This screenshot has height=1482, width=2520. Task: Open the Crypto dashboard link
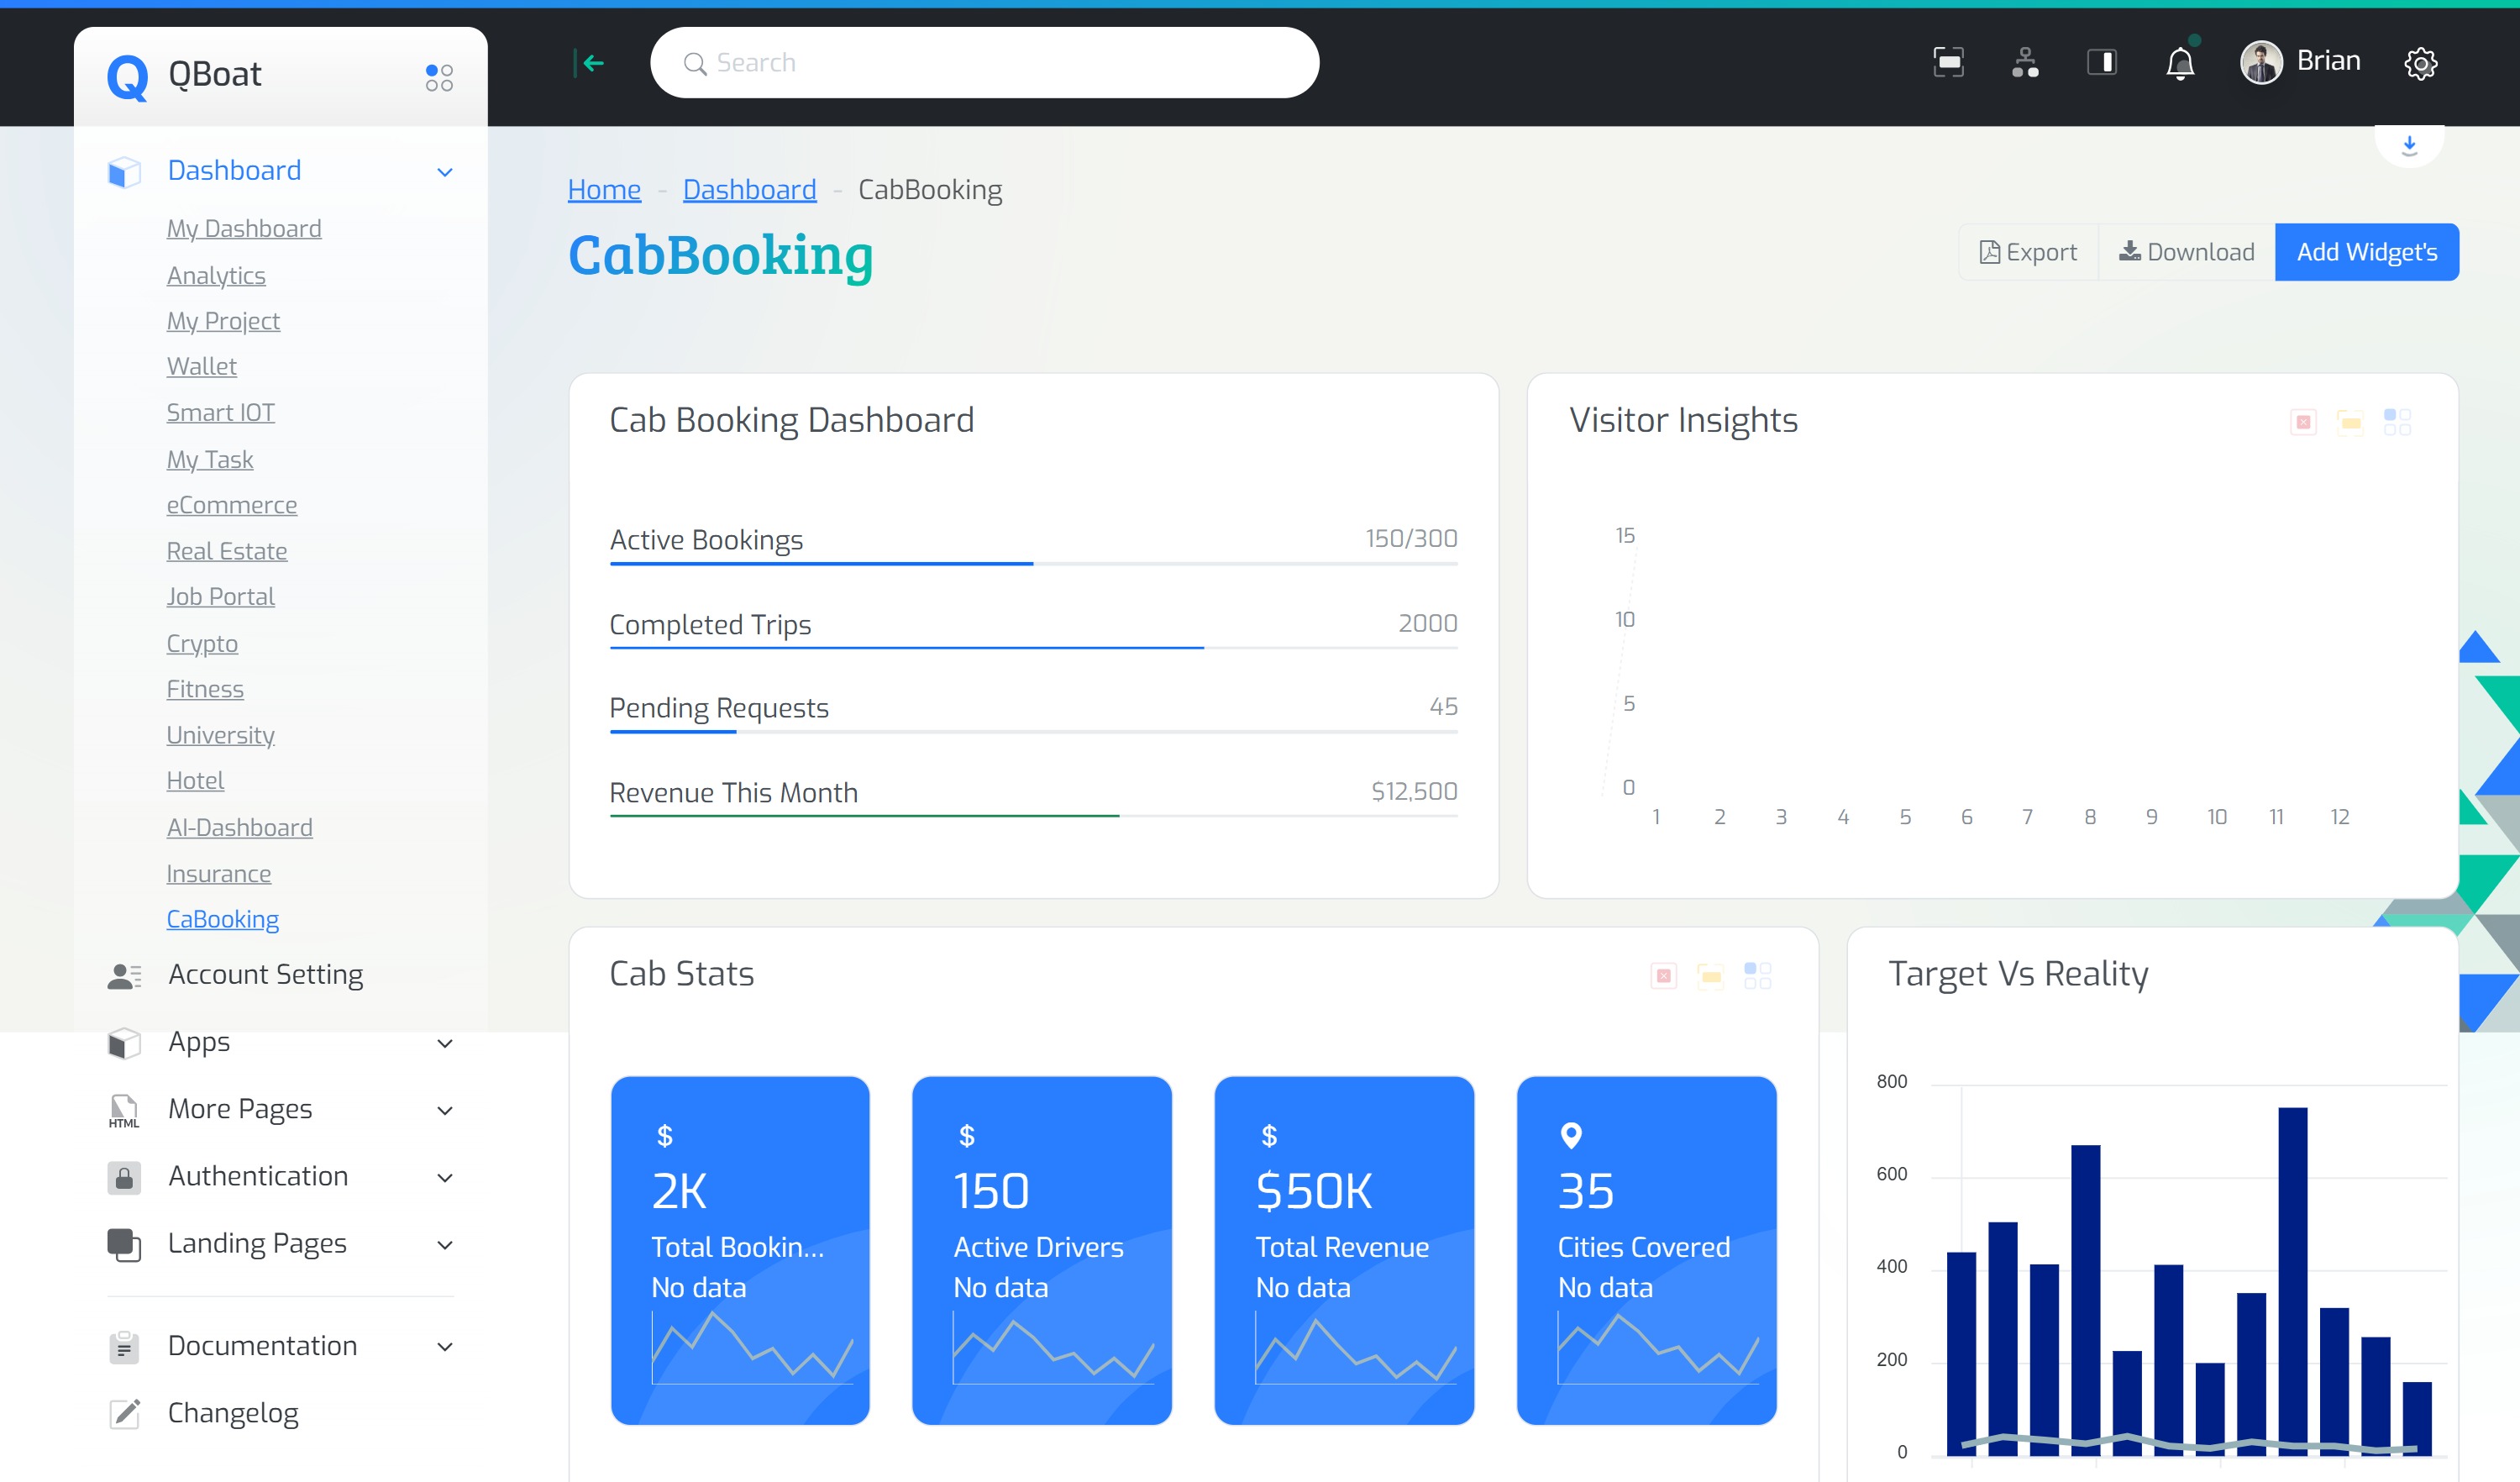(x=202, y=643)
